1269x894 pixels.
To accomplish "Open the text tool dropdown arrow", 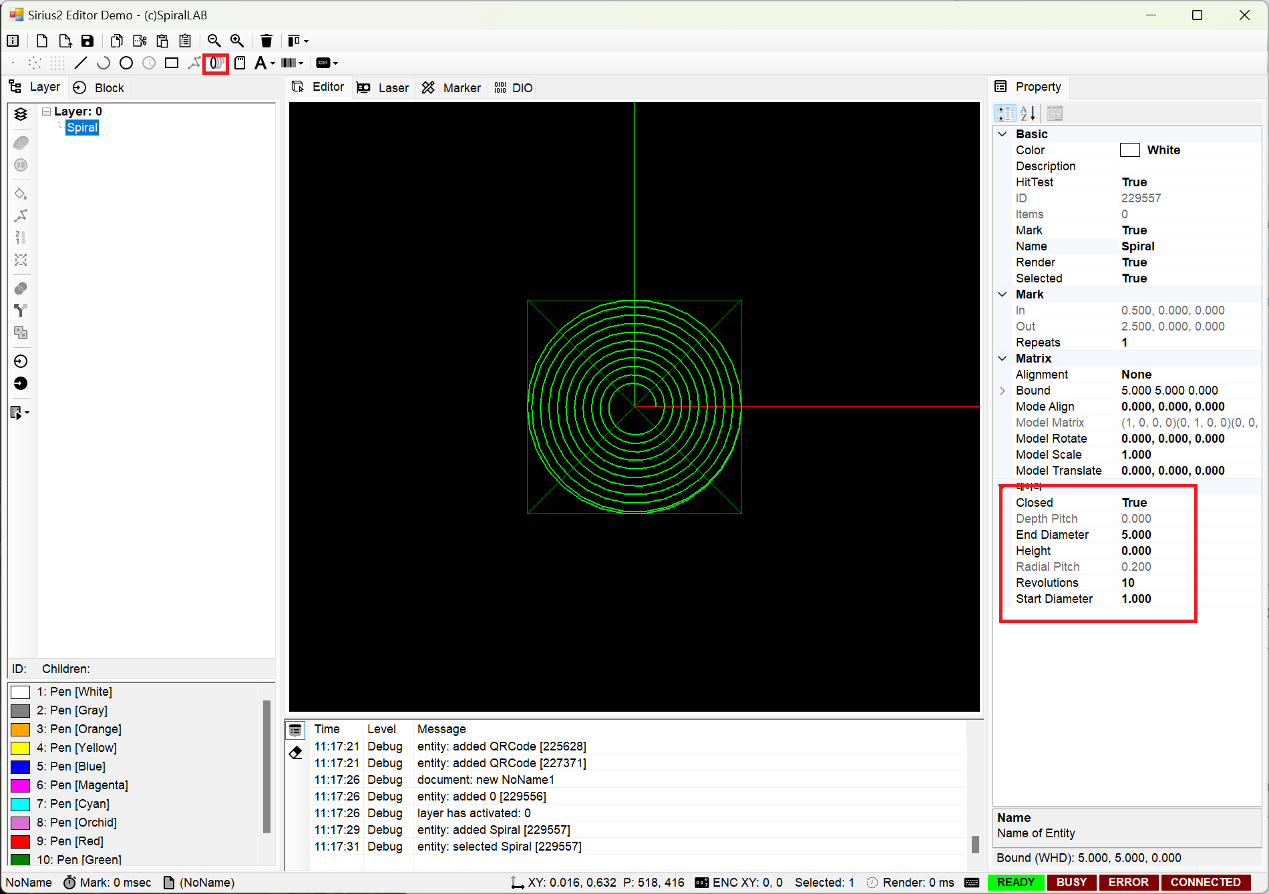I will (273, 63).
